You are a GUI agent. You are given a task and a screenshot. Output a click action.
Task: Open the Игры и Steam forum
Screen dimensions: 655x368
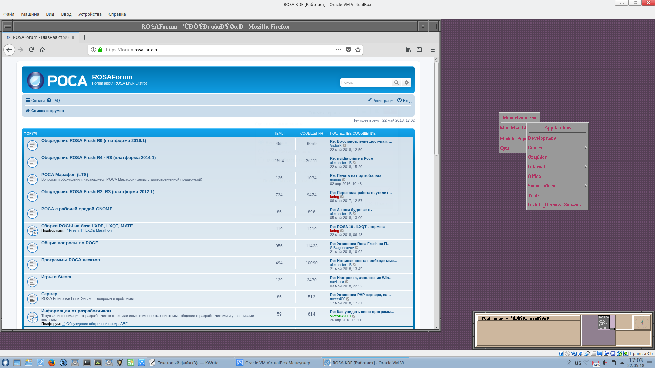point(56,277)
